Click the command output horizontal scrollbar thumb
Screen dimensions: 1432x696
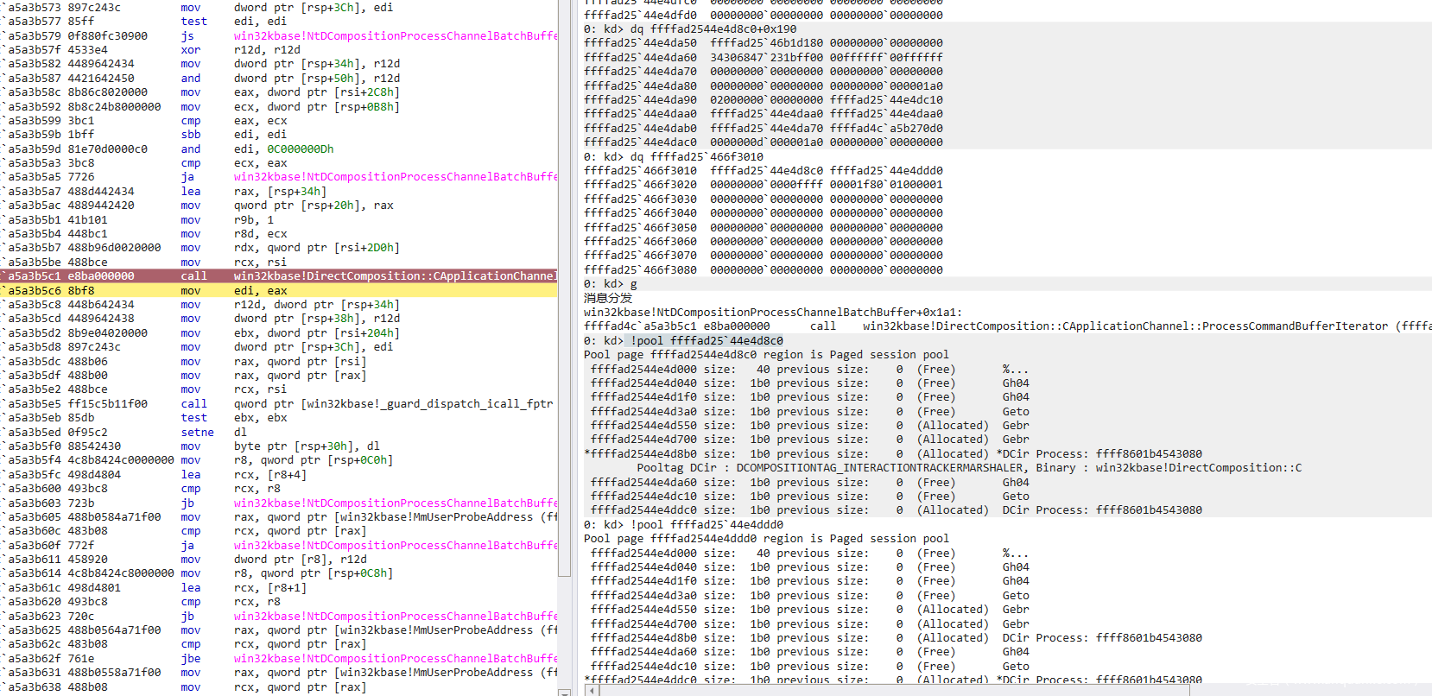tap(890, 690)
